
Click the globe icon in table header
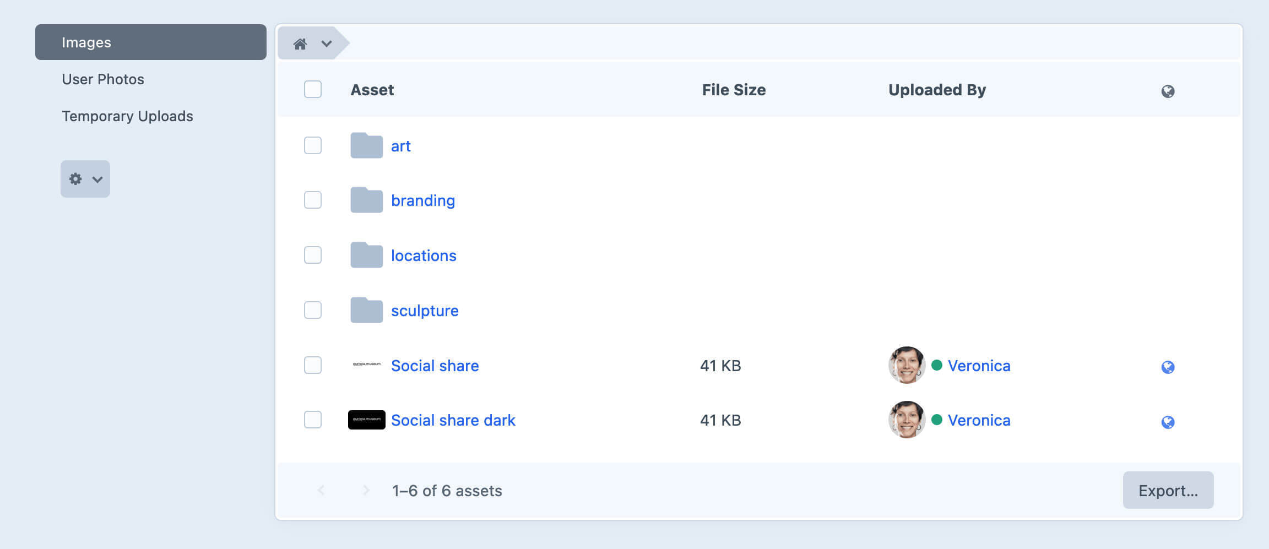1168,91
